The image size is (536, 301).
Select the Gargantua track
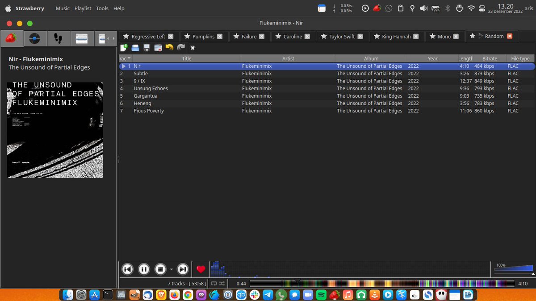[327, 96]
